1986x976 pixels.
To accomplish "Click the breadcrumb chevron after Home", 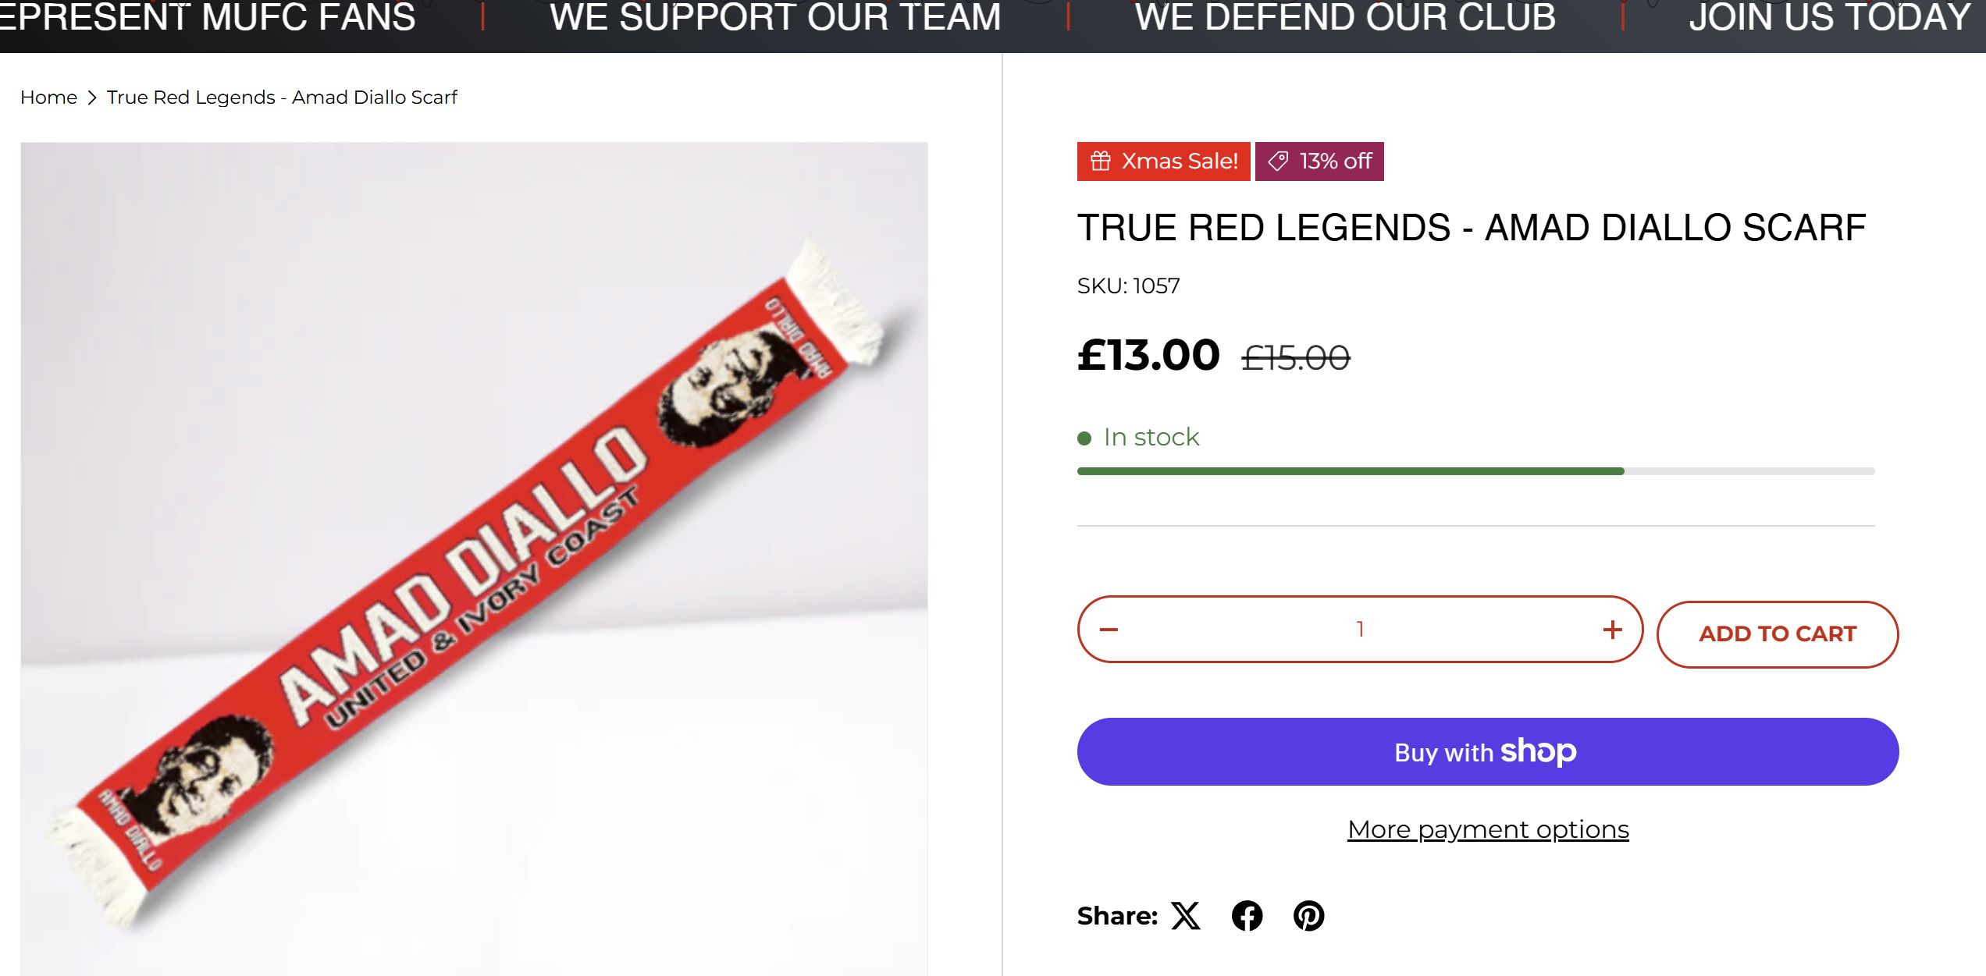I will pyautogui.click(x=92, y=98).
